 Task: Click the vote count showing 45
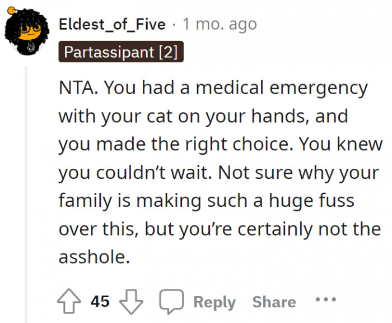point(100,302)
